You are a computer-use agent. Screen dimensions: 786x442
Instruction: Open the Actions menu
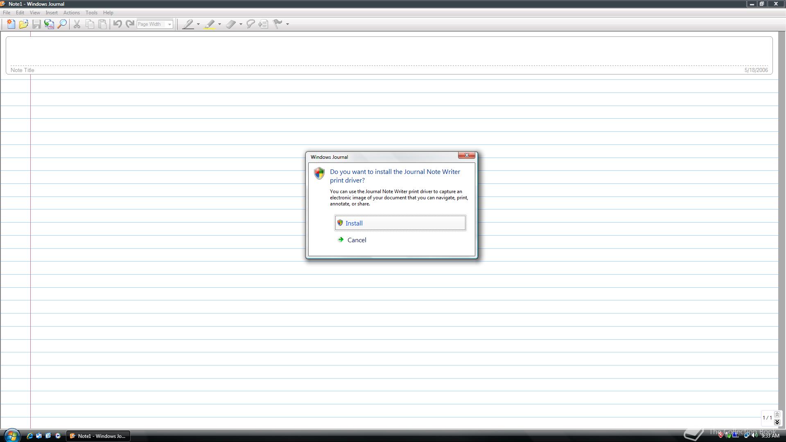[72, 13]
